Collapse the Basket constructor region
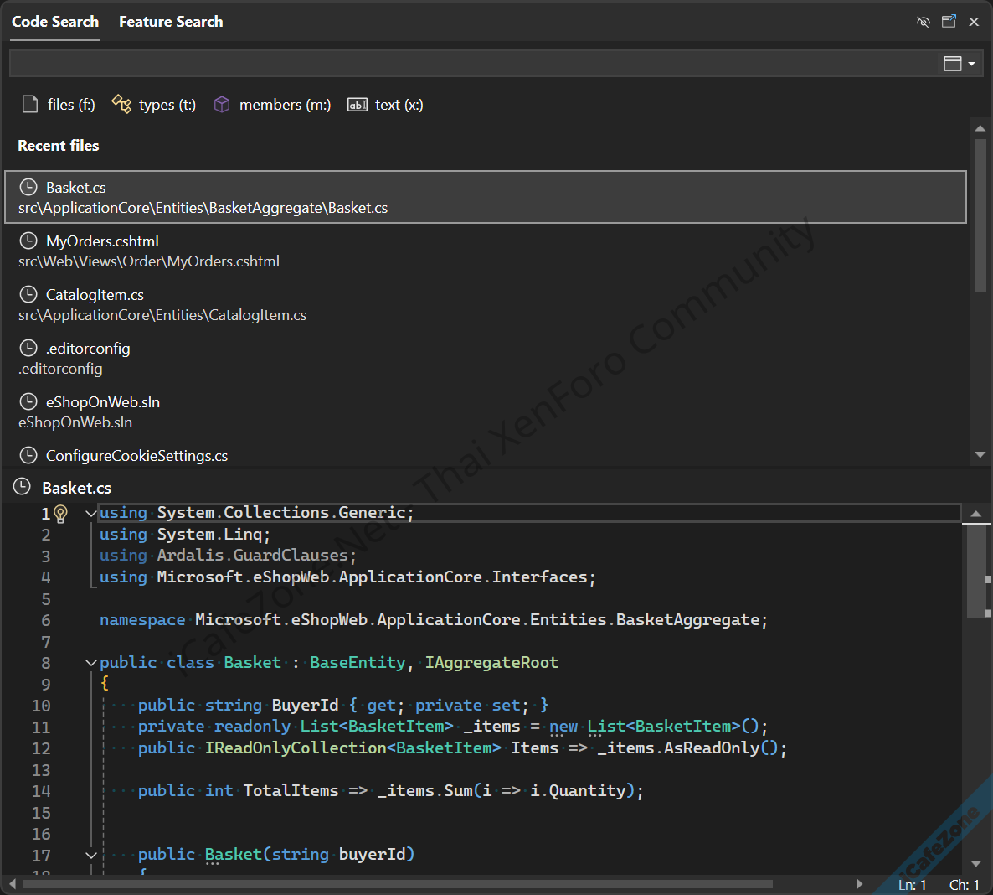Viewport: 993px width, 895px height. pos(90,855)
